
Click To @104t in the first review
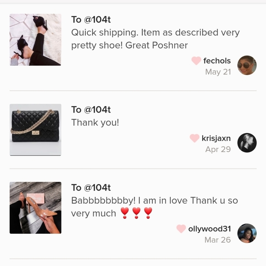(91, 20)
